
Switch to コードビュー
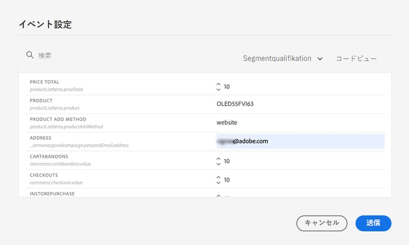[356, 58]
